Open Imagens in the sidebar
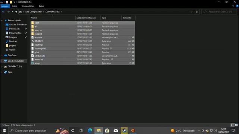Viewport: 239px width, 134px height. coord(13,37)
